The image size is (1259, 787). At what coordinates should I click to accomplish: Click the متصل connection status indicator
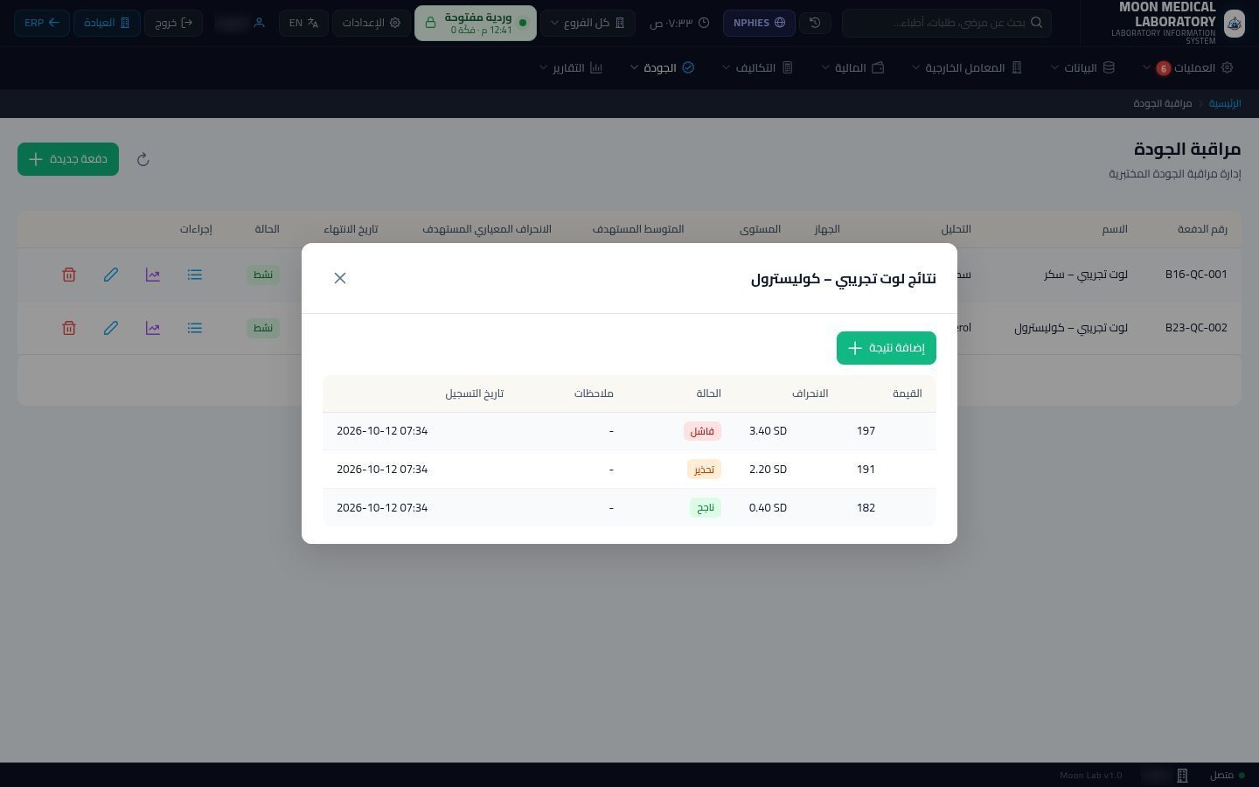[x=1227, y=776]
